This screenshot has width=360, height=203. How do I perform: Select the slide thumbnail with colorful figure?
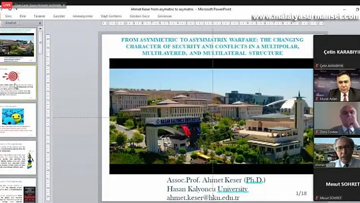click(18, 158)
